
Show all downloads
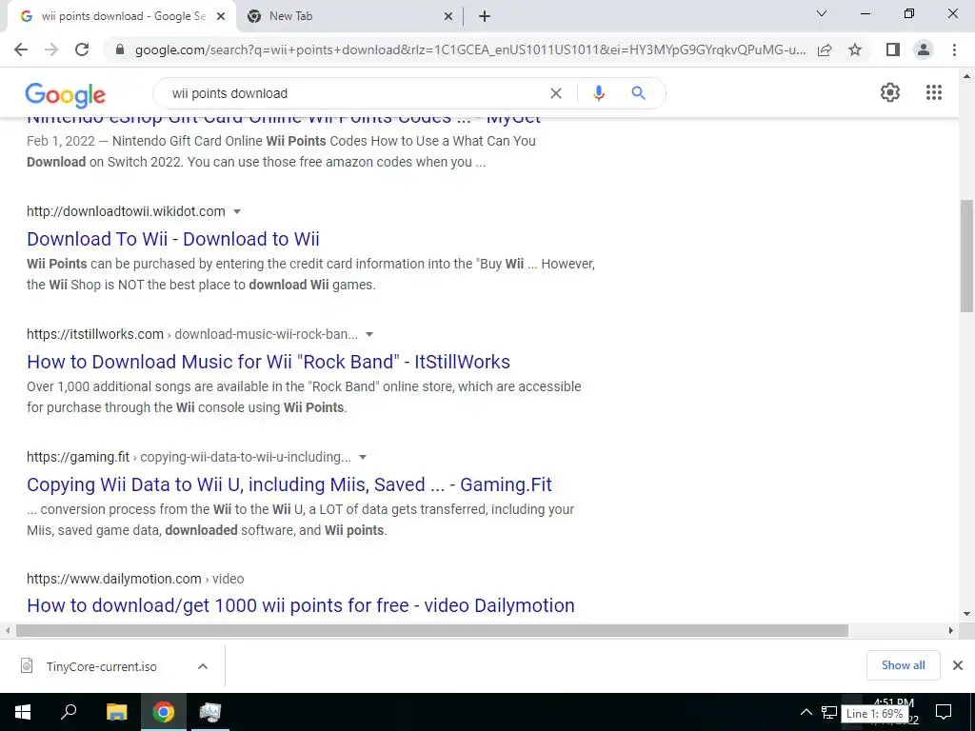point(903,665)
